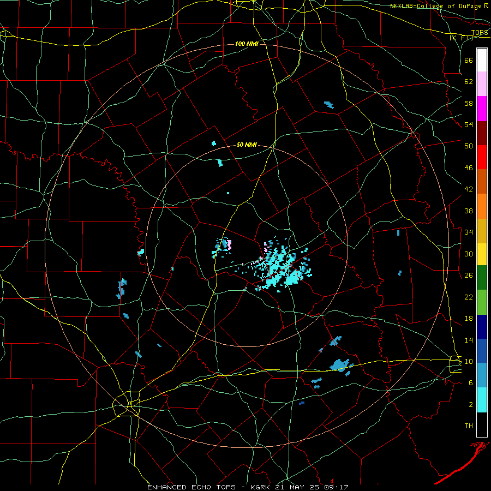Click the legend value '38'
The width and height of the screenshot is (491, 491).
coord(469,211)
